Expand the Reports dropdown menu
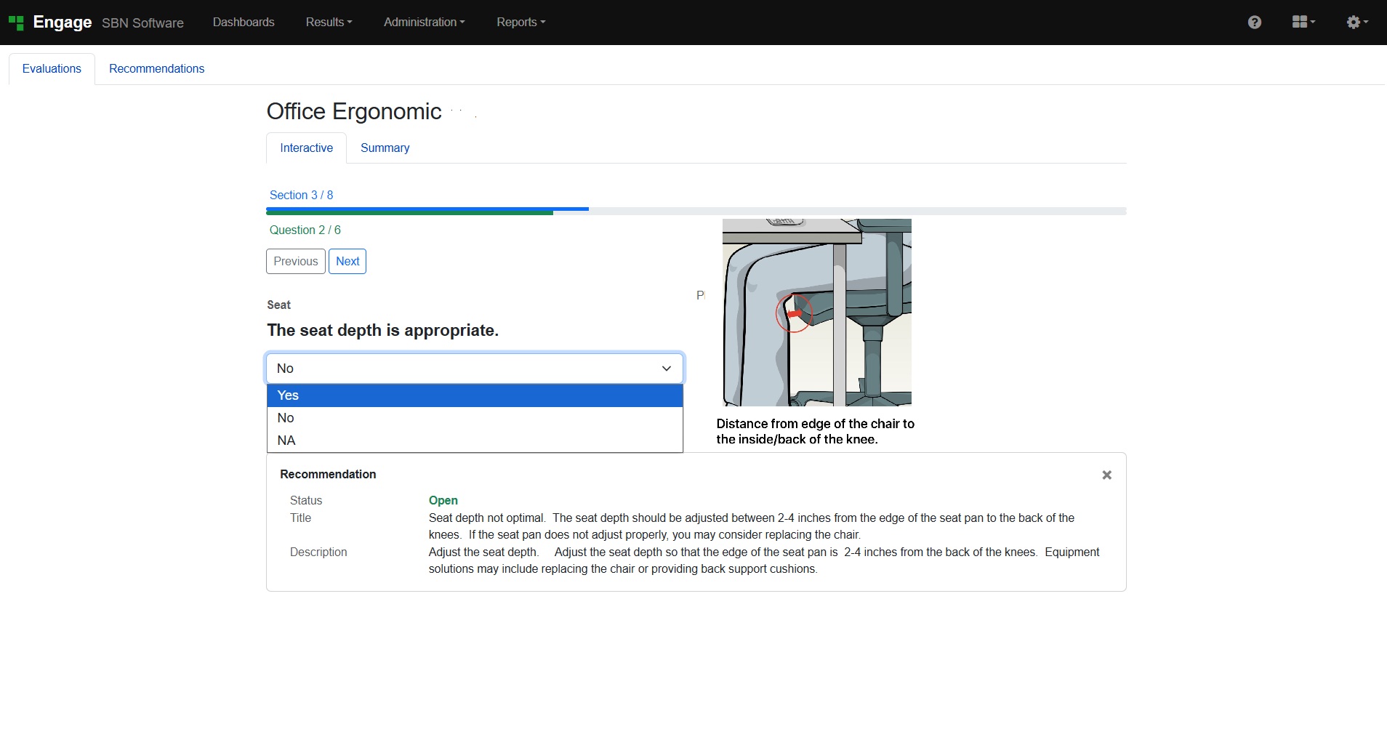Image resolution: width=1387 pixels, height=756 pixels. tap(520, 22)
